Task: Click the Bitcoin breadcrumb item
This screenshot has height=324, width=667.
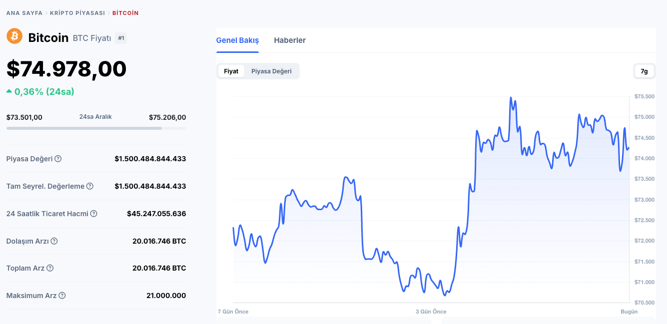Action: [125, 13]
